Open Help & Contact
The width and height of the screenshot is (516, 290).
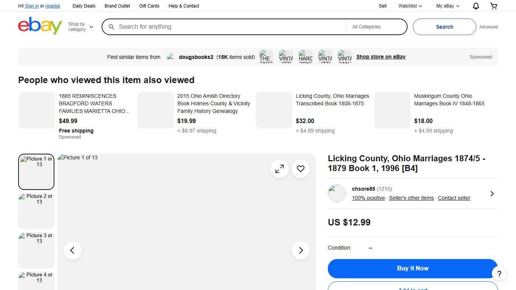tap(184, 6)
